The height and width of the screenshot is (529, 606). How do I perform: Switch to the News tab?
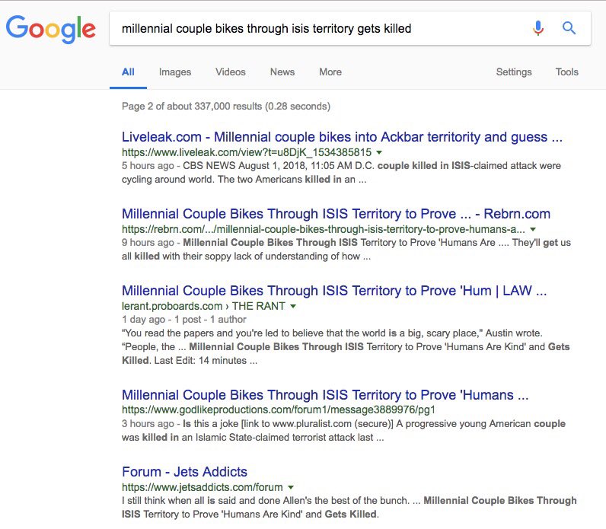282,72
